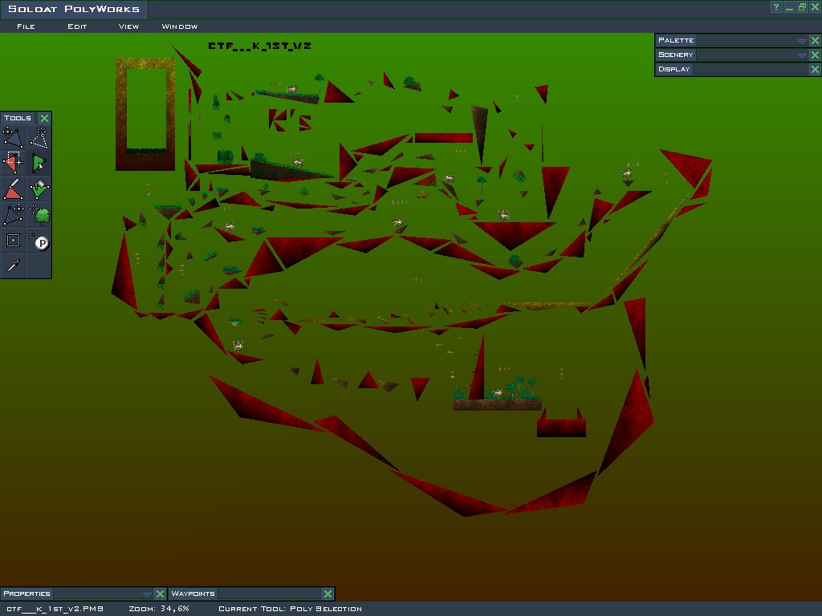The height and width of the screenshot is (616, 822).
Task: Pick the Poly Color bucket tool
Action: coord(39,188)
